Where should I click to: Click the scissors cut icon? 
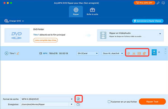pos(134,53)
